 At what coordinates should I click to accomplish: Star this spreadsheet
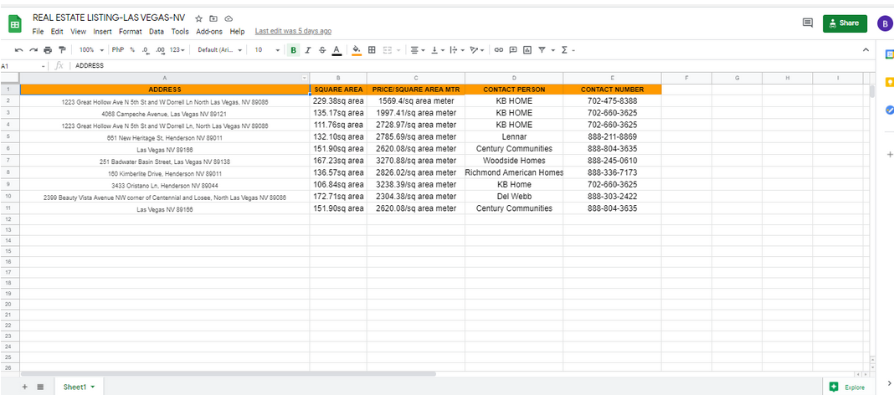pos(199,18)
